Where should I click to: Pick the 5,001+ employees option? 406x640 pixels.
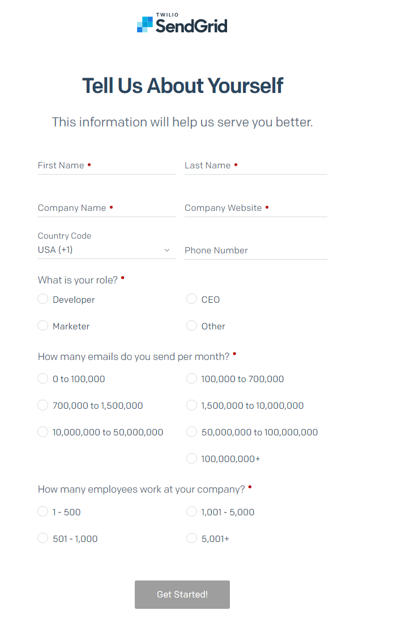[192, 539]
